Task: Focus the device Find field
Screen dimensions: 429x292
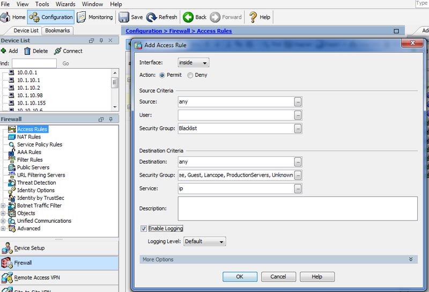Action: (x=34, y=63)
